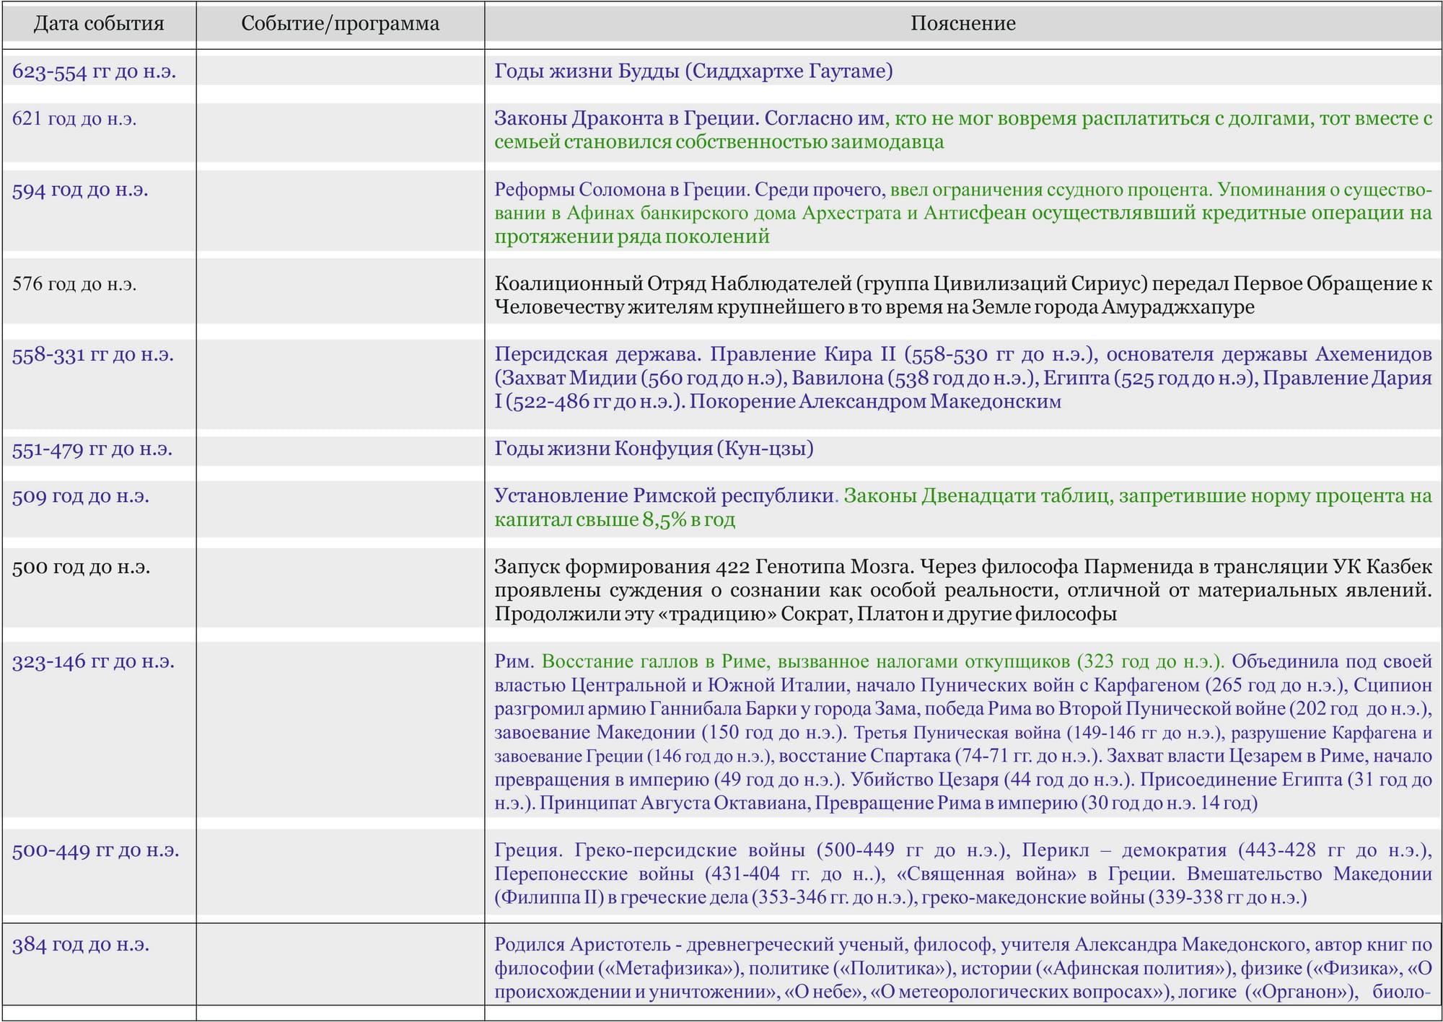Click the 'Событие/программа' column header

click(x=341, y=24)
